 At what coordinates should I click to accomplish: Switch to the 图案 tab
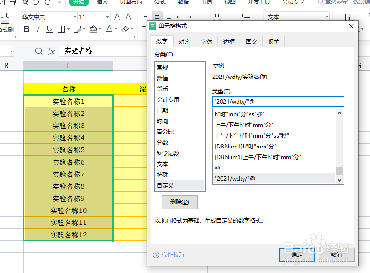click(x=251, y=42)
